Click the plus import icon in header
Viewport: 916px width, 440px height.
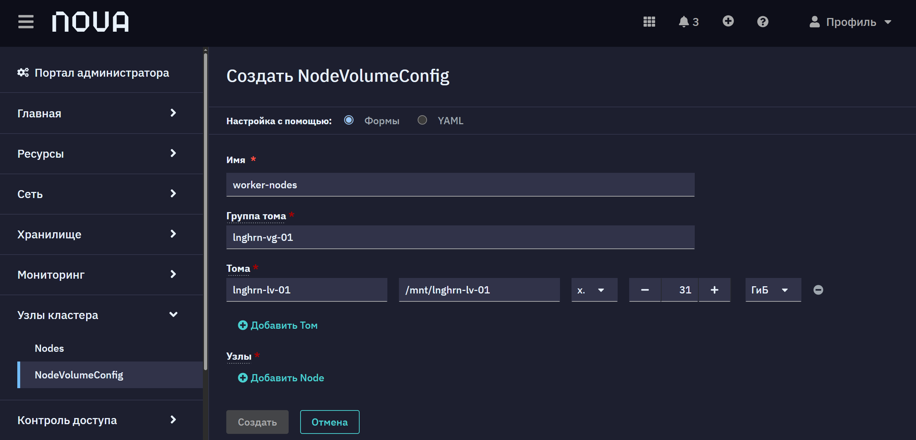(728, 21)
